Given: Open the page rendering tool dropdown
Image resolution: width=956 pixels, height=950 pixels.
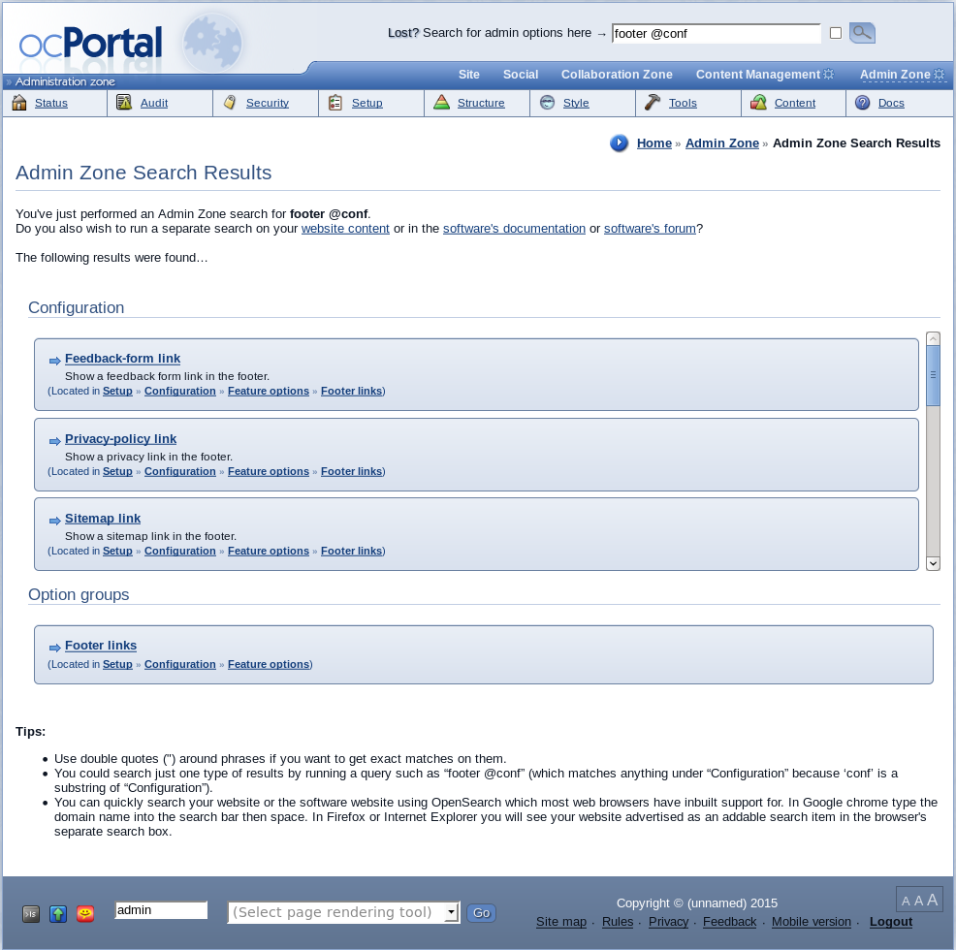Looking at the screenshot, I should (451, 912).
